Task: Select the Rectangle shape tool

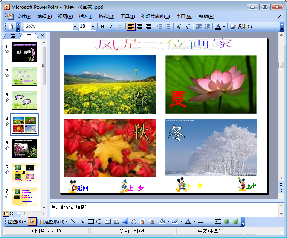Action: (x=91, y=221)
